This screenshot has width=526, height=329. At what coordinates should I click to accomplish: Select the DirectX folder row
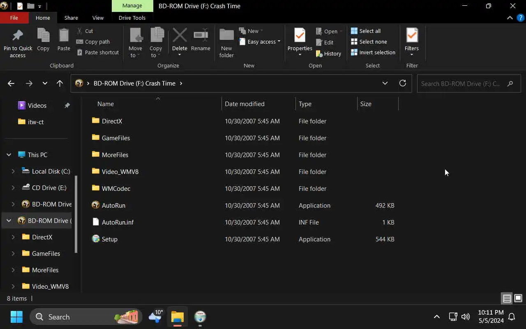[x=244, y=121]
